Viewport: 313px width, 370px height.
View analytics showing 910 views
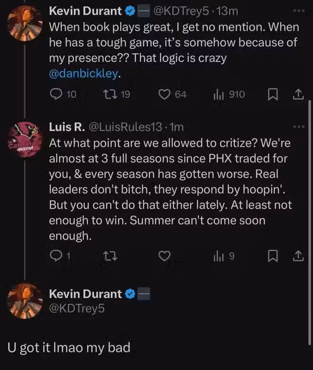click(219, 95)
